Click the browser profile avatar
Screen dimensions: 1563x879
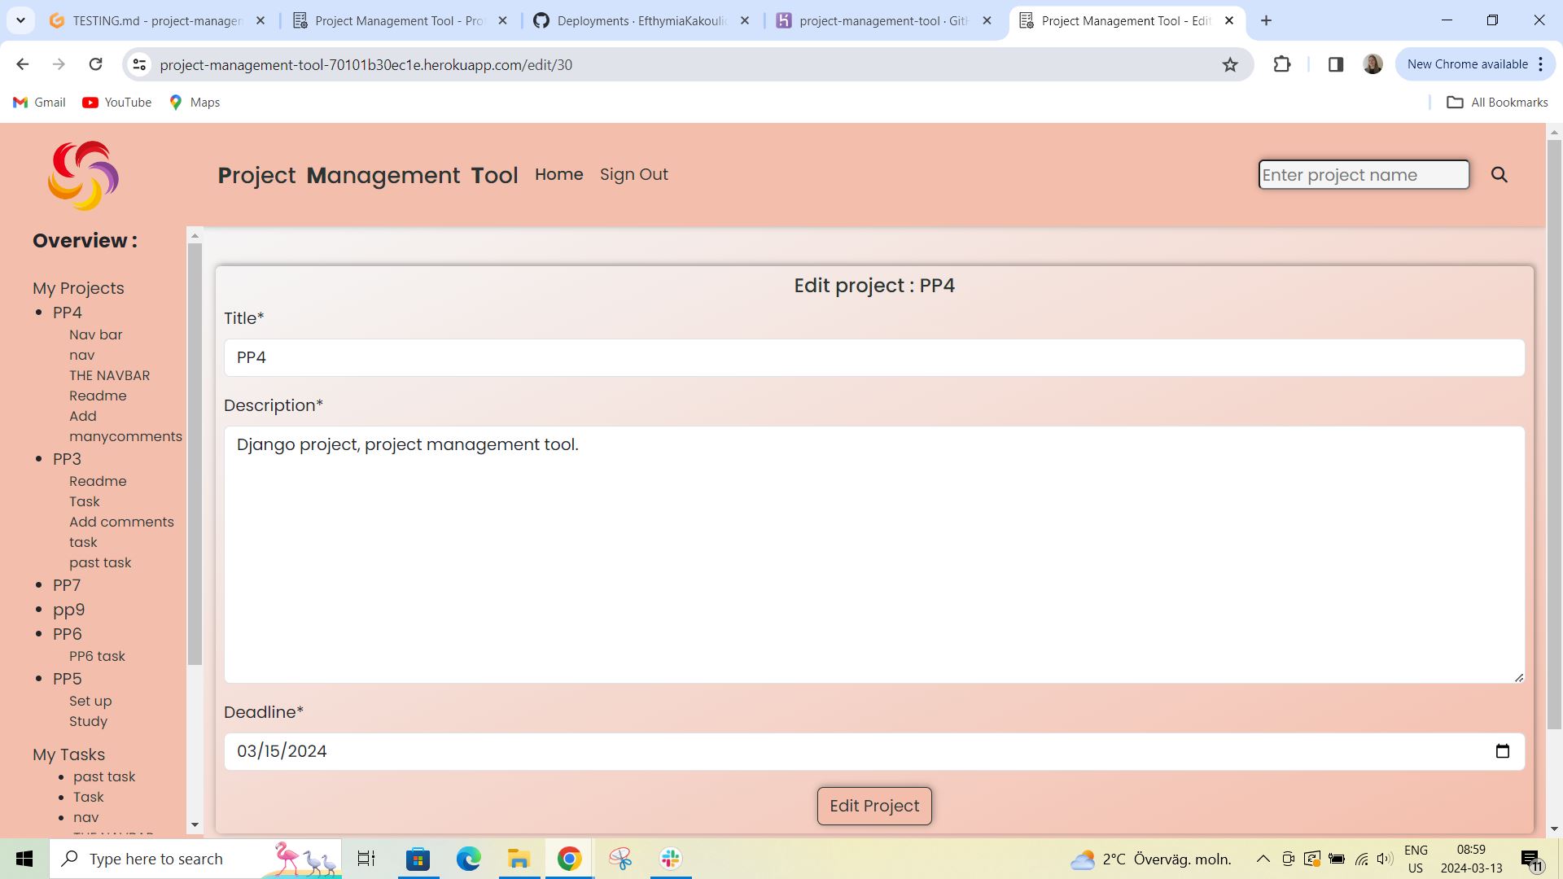point(1373,64)
